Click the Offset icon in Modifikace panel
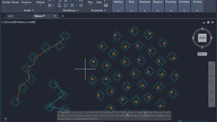 pos(81,5)
